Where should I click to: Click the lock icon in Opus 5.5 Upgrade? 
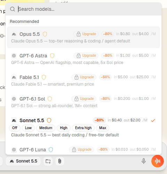click(79, 34)
